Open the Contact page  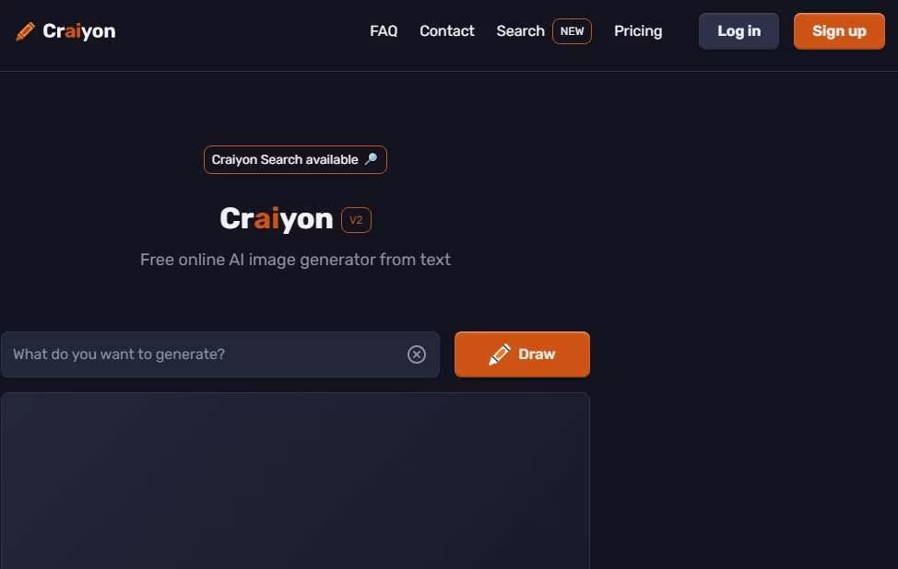pyautogui.click(x=447, y=31)
